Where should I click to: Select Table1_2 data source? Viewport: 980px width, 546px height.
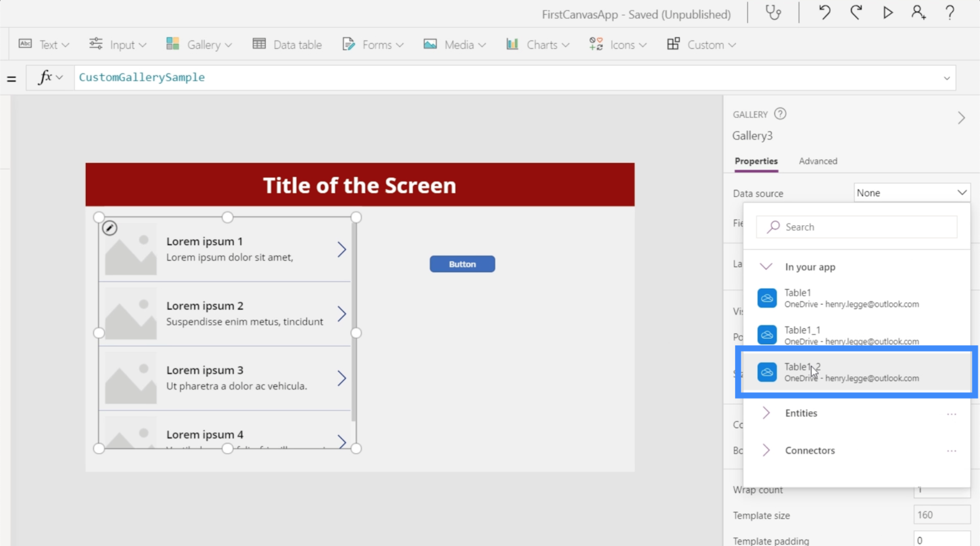pos(856,372)
